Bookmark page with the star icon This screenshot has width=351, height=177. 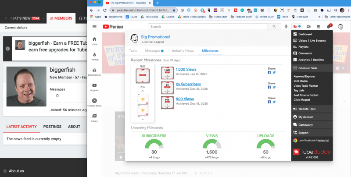pyautogui.click(x=174, y=10)
